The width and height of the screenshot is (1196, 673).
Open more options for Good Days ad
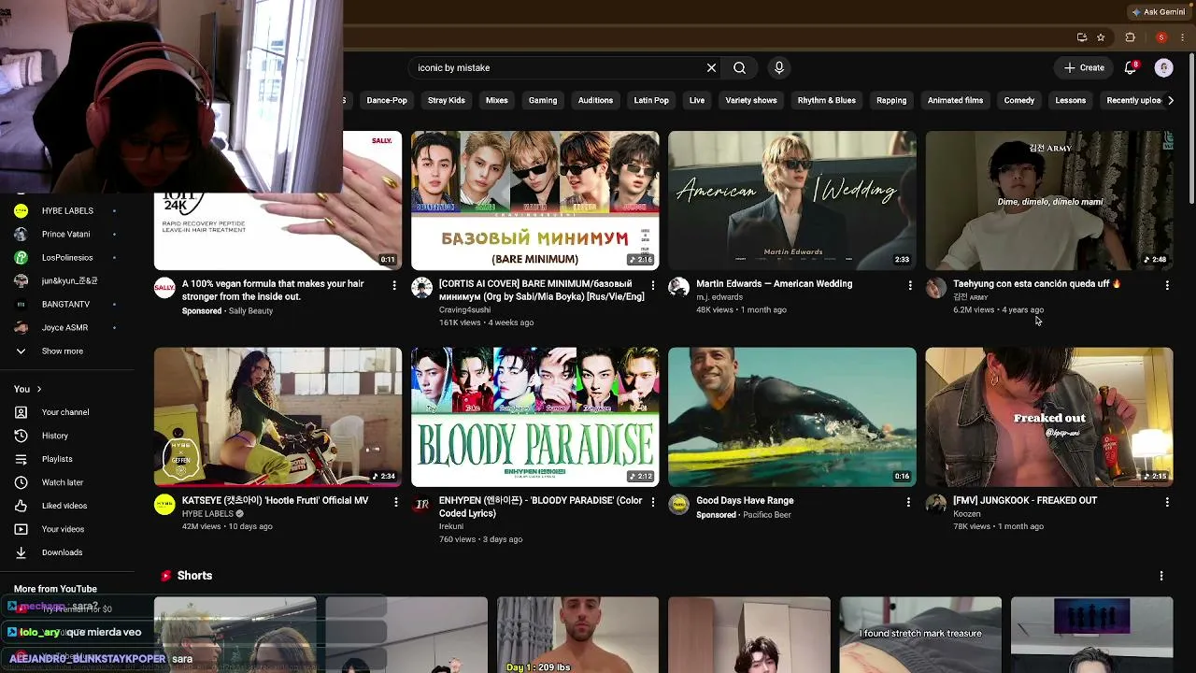point(908,502)
